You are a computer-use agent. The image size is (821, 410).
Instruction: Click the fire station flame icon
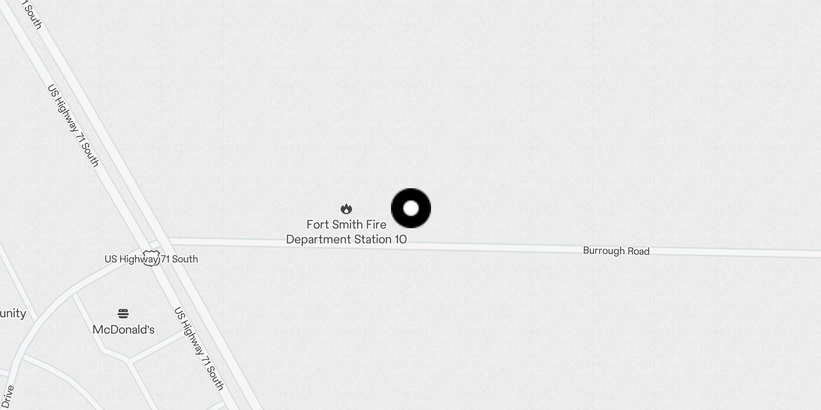(x=346, y=209)
